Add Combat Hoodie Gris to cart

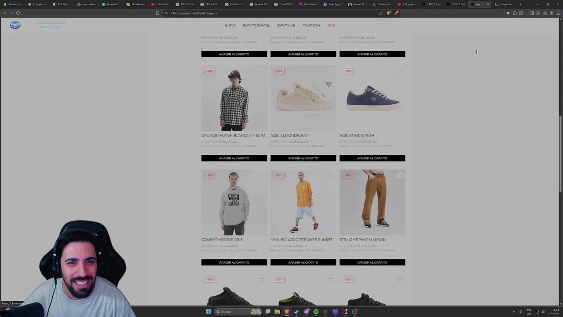pyautogui.click(x=234, y=262)
